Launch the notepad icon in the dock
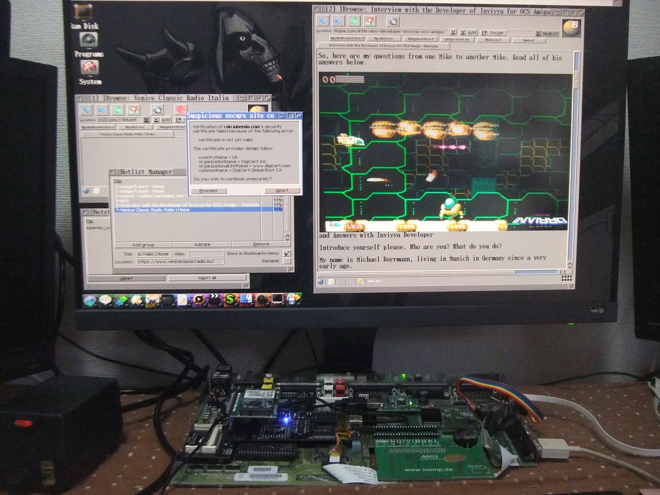Image resolution: width=660 pixels, height=495 pixels. [x=183, y=300]
